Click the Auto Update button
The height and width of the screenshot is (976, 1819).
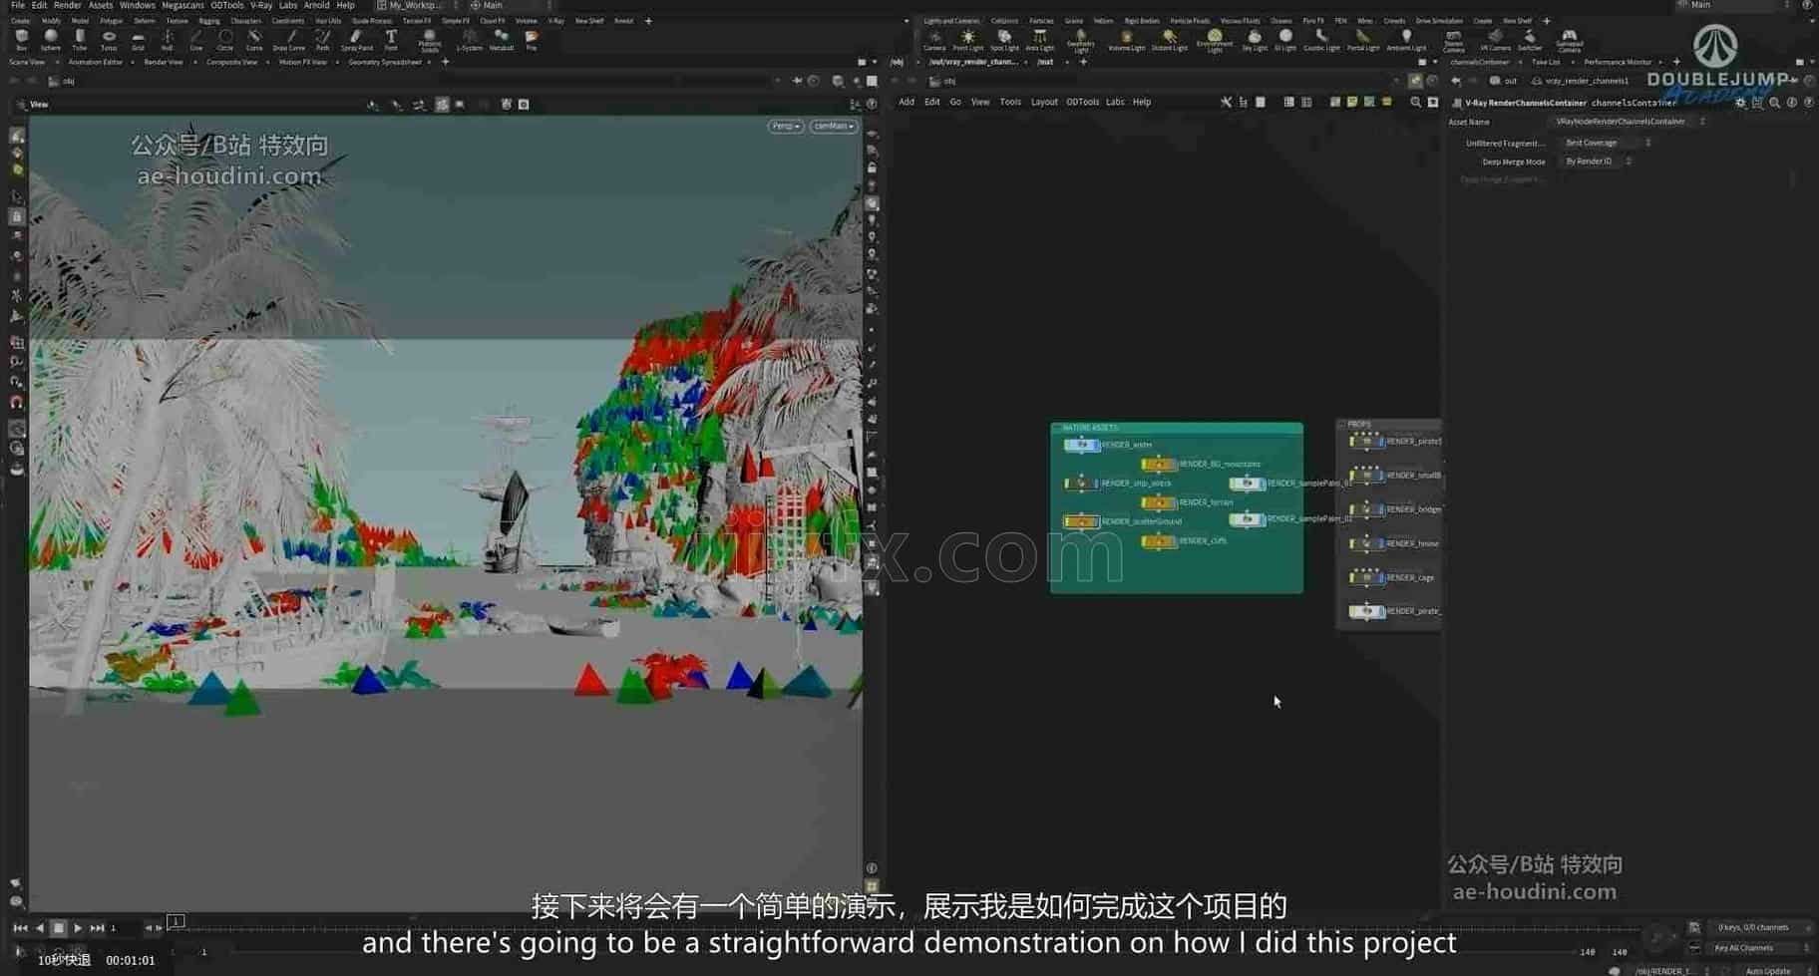[x=1768, y=970]
